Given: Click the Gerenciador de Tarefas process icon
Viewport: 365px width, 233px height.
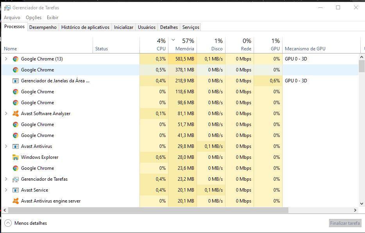Looking at the screenshot, I should [x=16, y=179].
